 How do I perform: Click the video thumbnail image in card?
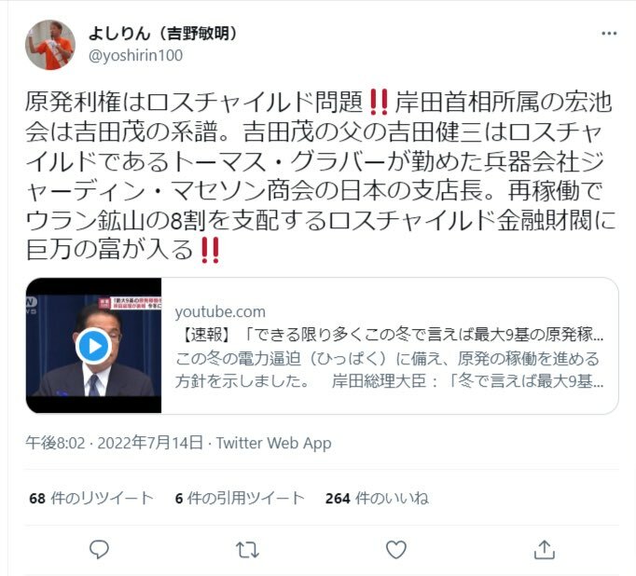[x=93, y=346]
